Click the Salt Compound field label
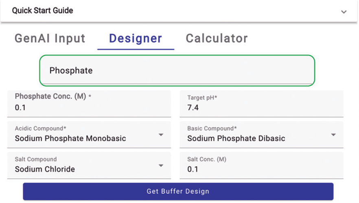 click(36, 159)
